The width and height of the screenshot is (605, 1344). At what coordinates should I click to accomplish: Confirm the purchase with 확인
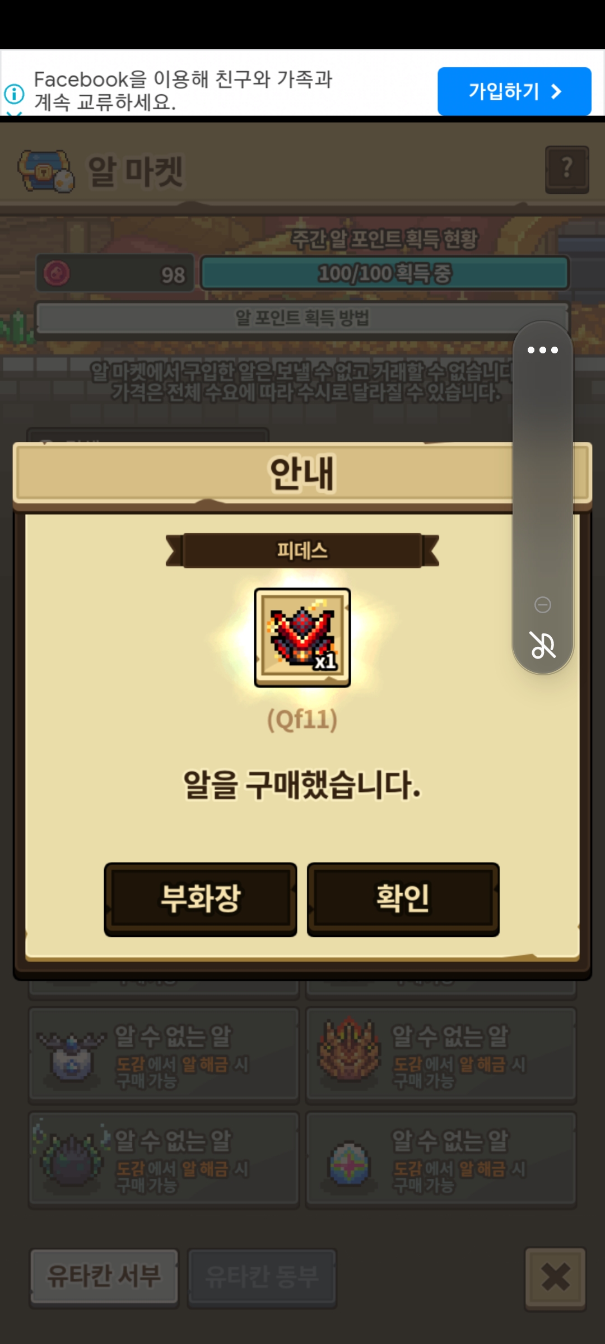pyautogui.click(x=403, y=899)
